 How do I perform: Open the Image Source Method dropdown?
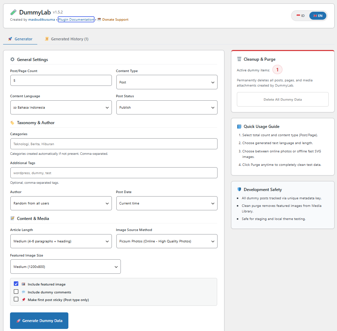click(167, 241)
